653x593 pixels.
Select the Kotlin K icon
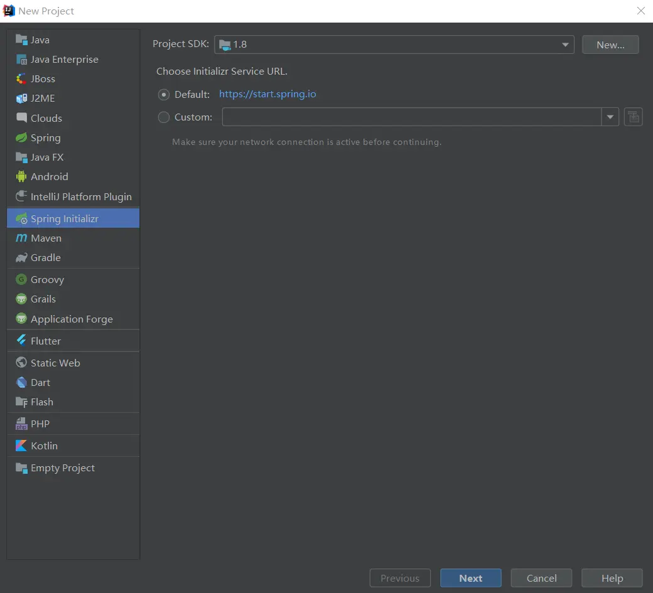tap(21, 446)
